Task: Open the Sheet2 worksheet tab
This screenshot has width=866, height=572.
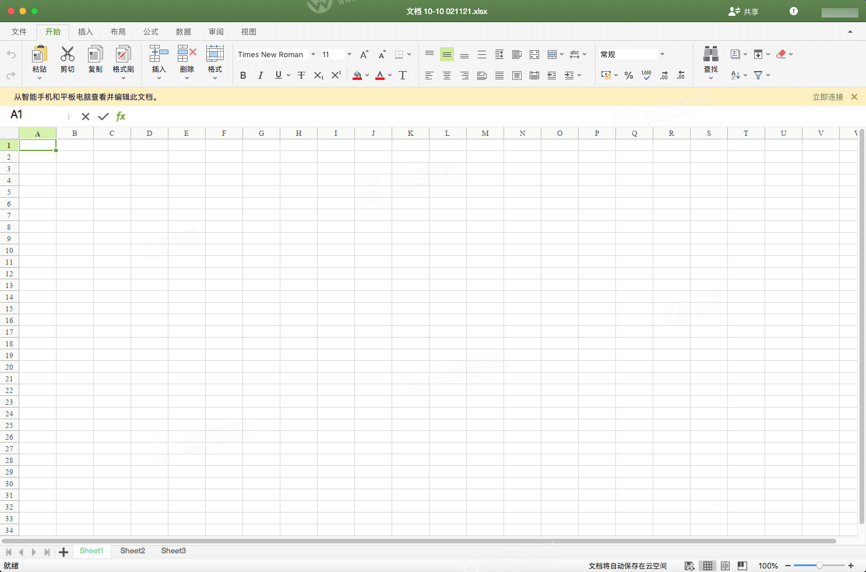Action: [133, 551]
